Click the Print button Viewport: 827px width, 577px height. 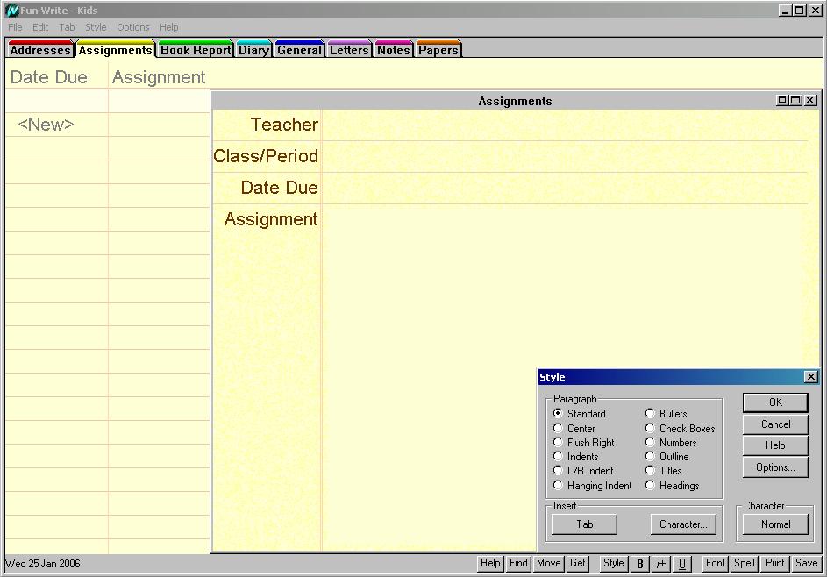click(774, 563)
